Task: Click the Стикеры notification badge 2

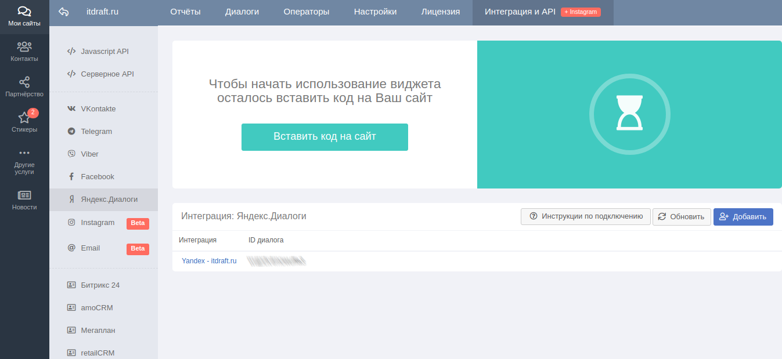Action: point(33,113)
